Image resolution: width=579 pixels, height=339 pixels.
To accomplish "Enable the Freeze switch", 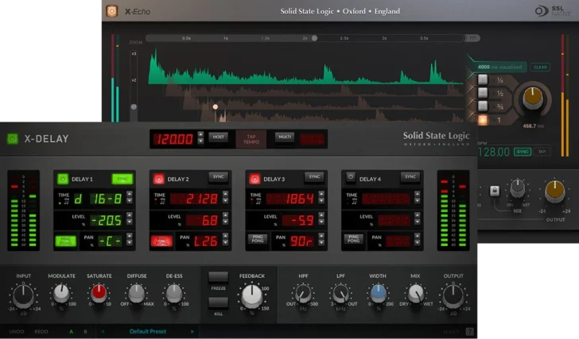I will click(219, 278).
